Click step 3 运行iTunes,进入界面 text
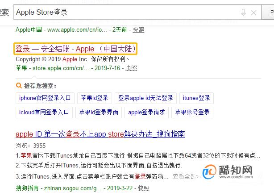274x196 pixels. point(92,177)
